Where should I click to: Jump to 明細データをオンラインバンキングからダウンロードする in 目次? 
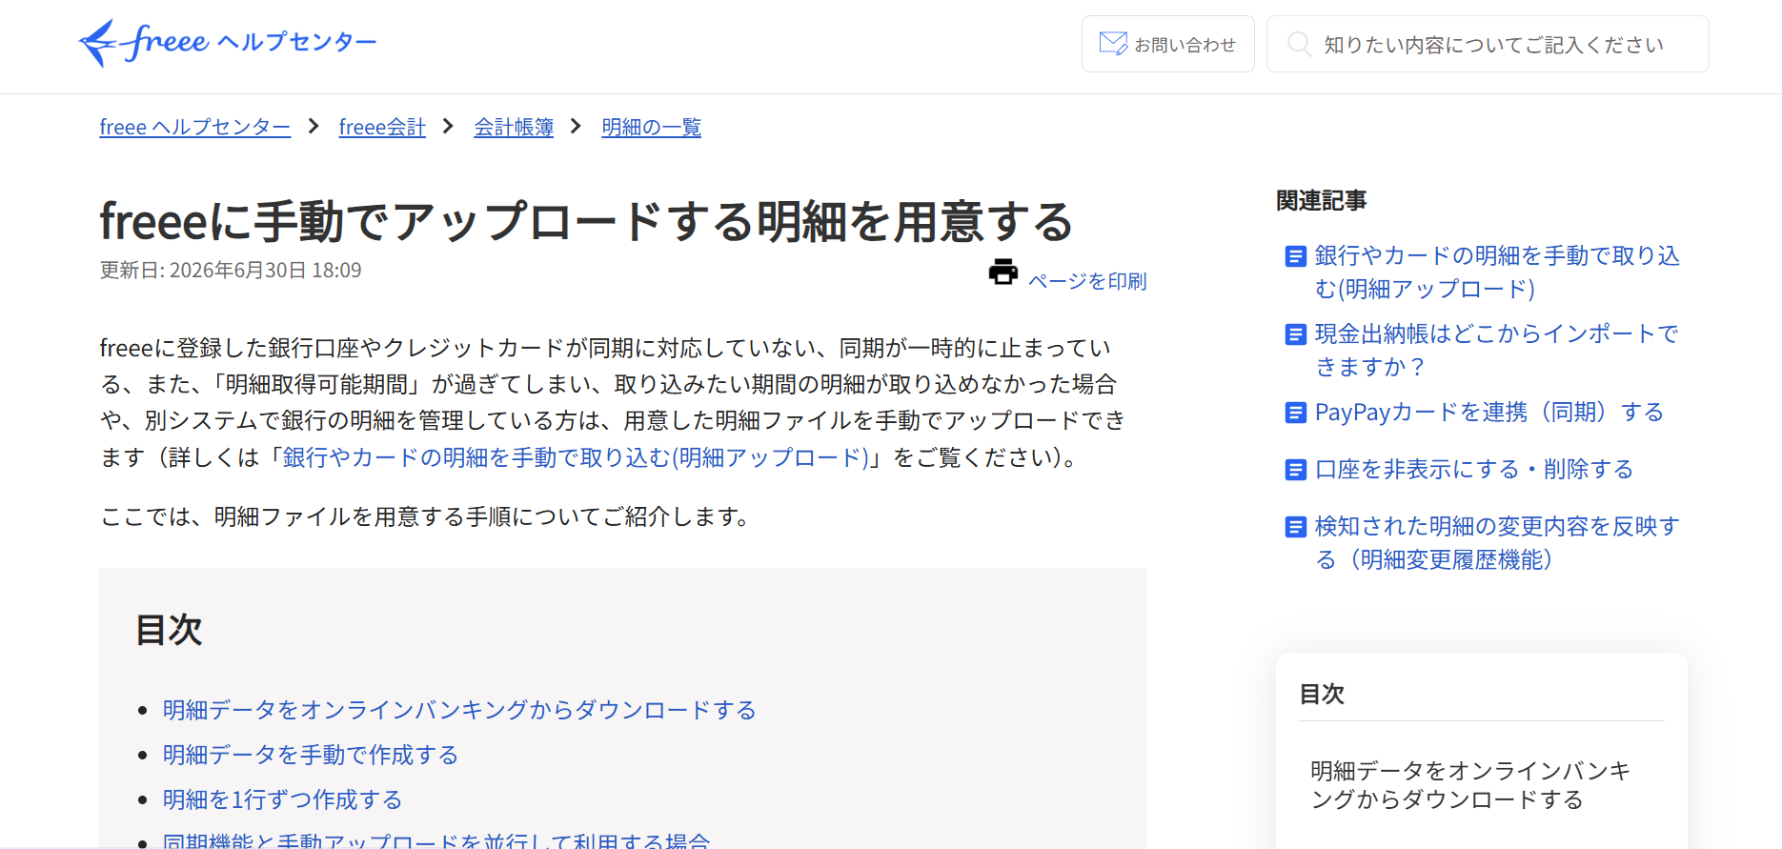459,710
